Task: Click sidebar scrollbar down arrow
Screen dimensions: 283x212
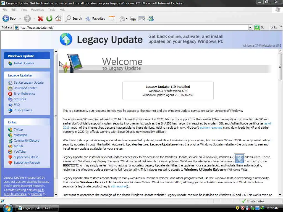Action: [x=56, y=195]
